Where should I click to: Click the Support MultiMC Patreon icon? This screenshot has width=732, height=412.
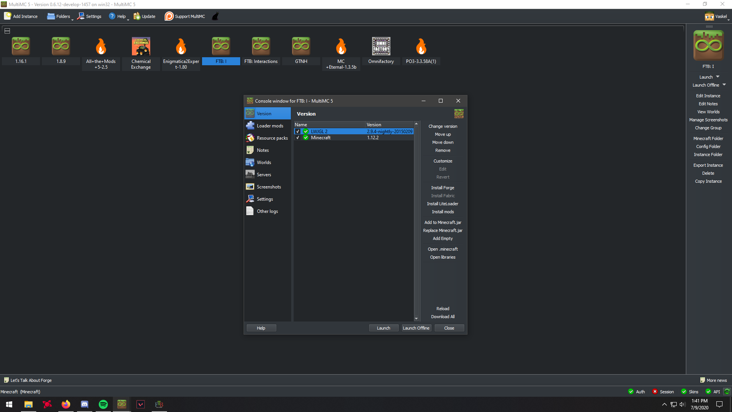(169, 16)
